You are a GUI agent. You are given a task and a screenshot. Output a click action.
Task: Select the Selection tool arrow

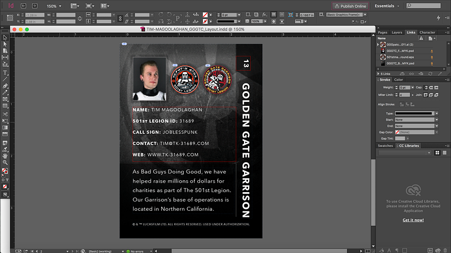coord(5,38)
